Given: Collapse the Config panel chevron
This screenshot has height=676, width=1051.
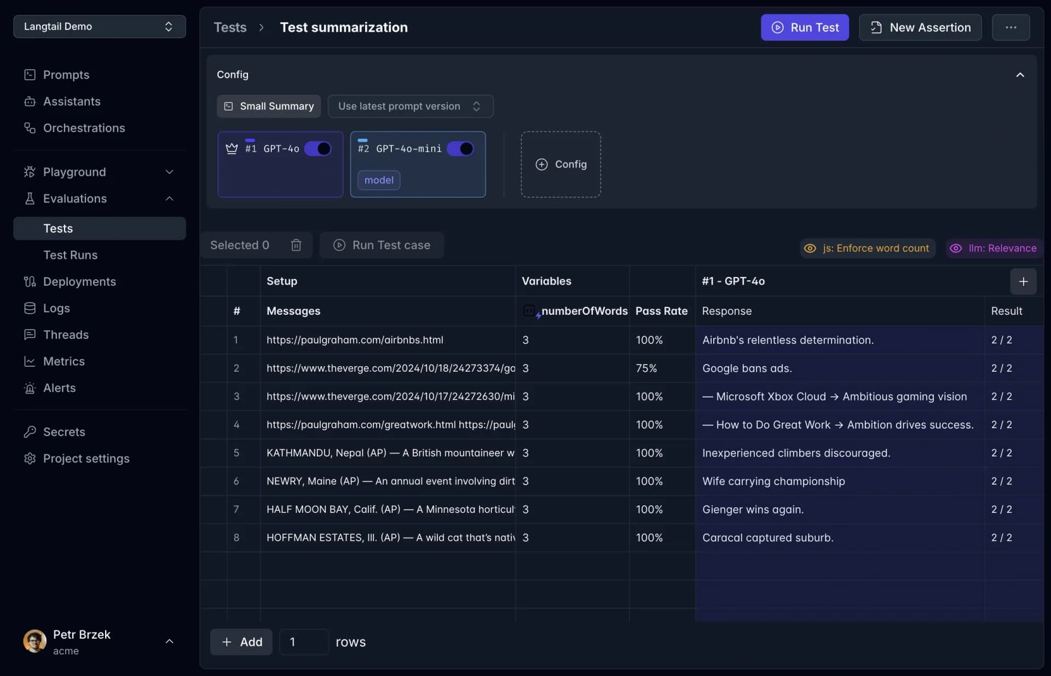Looking at the screenshot, I should click(1020, 75).
